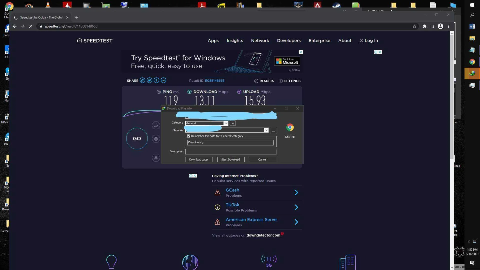Image resolution: width=480 pixels, height=270 pixels.
Task: Start a new test with GO
Action: (137, 138)
